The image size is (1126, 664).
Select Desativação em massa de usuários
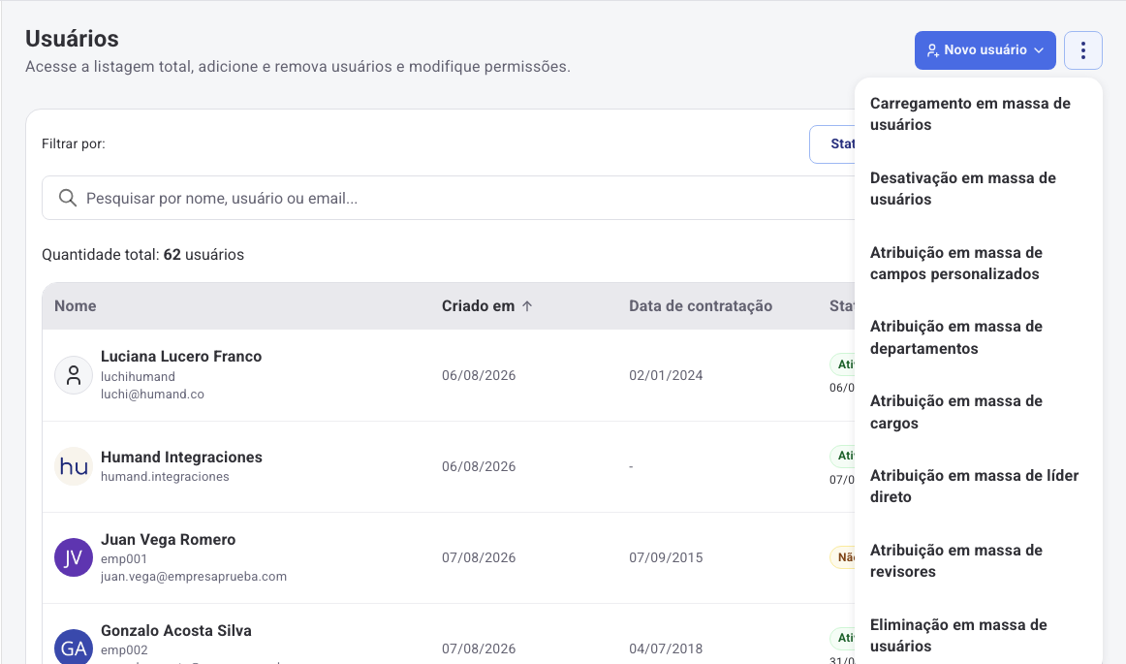coord(978,188)
